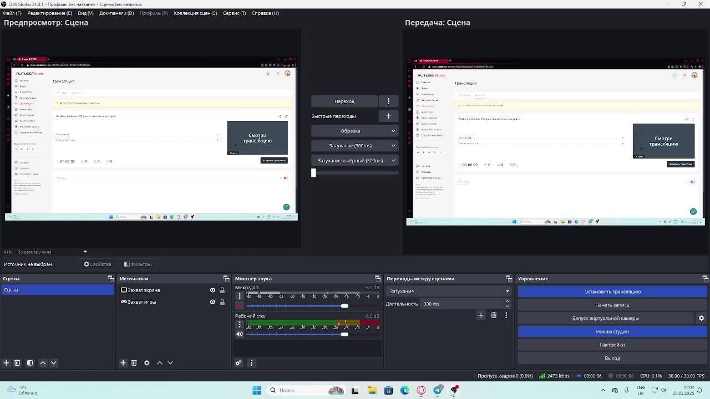The image size is (710, 399).
Task: Open Windows Start menu
Action: coord(257,390)
